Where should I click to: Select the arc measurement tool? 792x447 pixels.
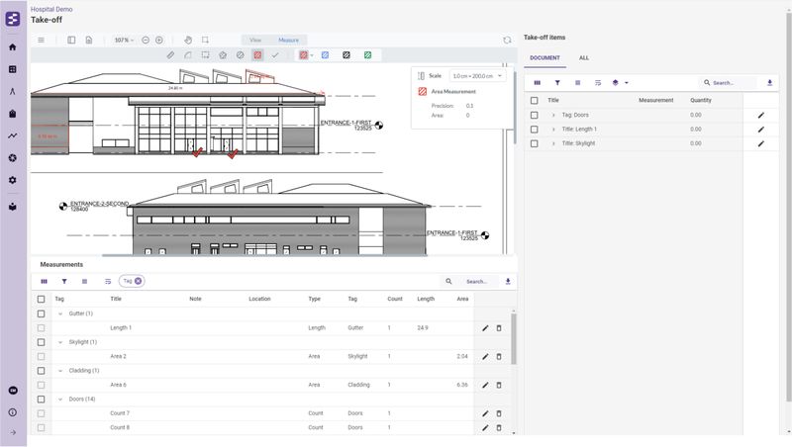coord(188,55)
